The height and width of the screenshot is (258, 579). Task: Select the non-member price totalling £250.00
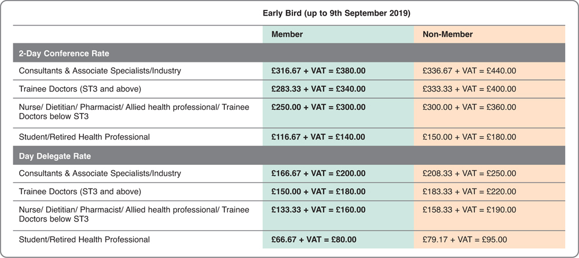click(470, 174)
